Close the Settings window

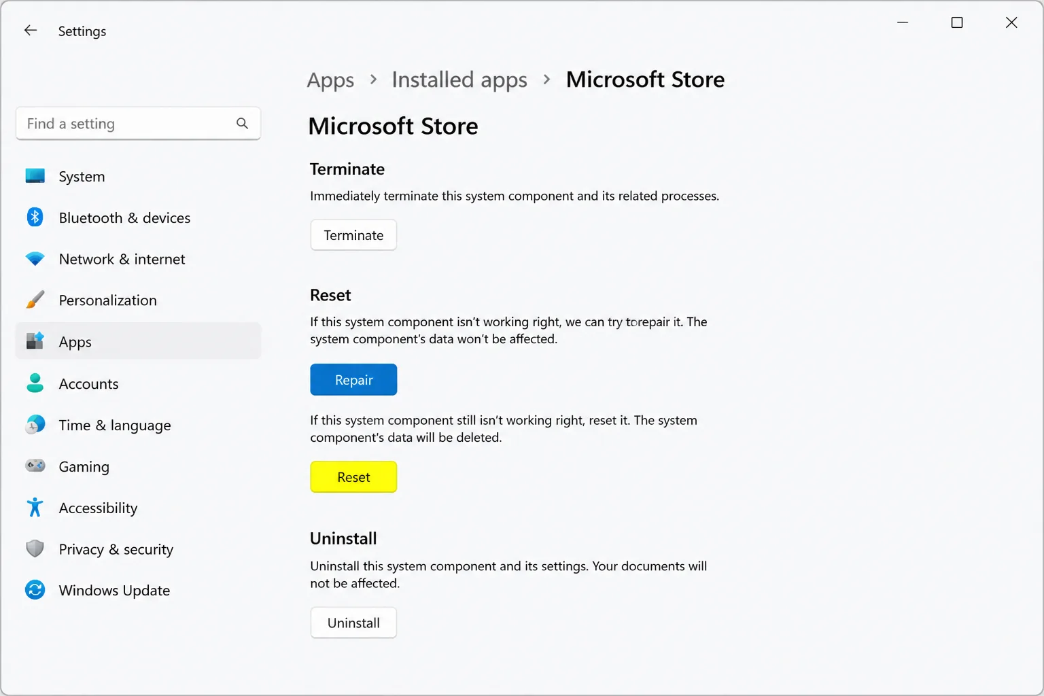pyautogui.click(x=1011, y=22)
